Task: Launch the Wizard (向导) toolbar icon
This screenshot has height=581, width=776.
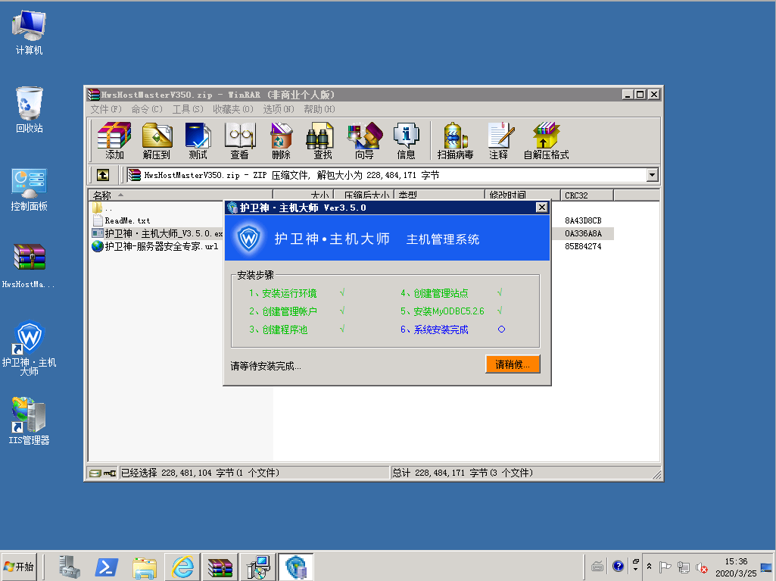Action: point(364,141)
